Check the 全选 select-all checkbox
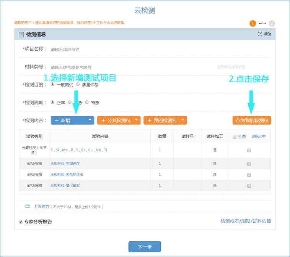290x257 pixels. point(234,137)
